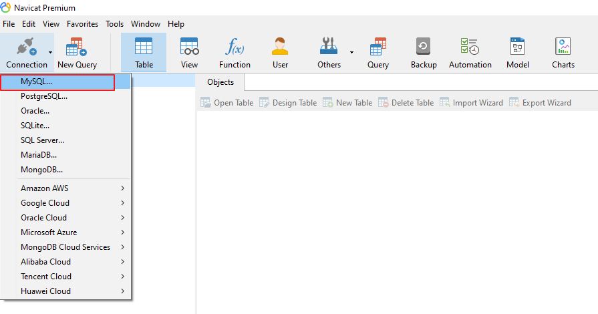Expand the Others dropdown arrow
This screenshot has width=598, height=314.
click(x=351, y=52)
